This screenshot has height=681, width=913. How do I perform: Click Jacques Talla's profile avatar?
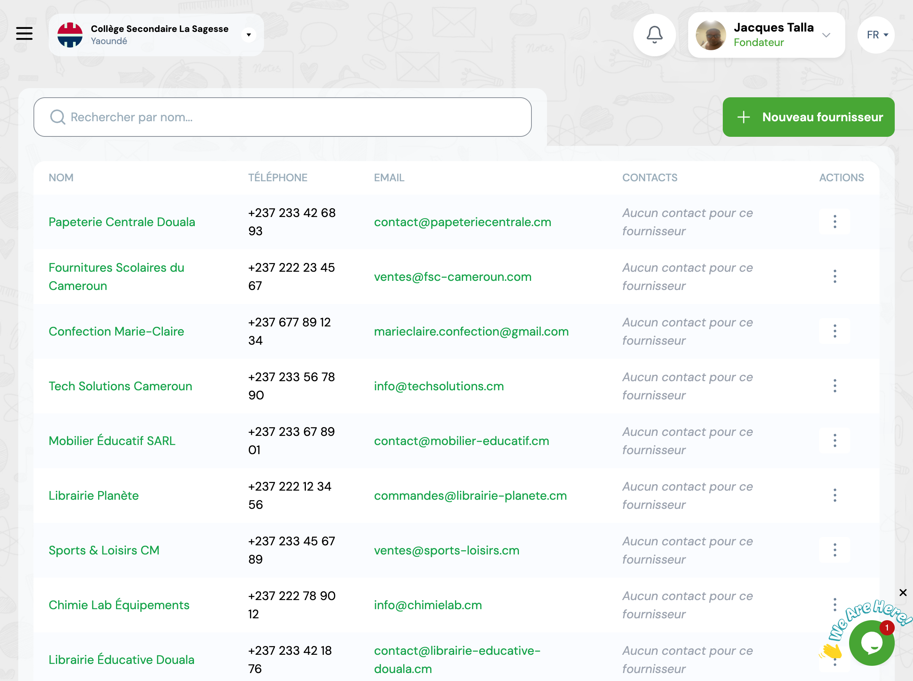click(711, 35)
